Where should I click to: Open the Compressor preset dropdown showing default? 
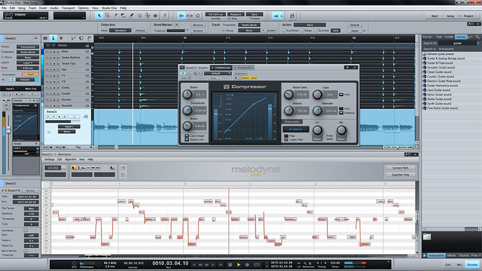tap(218, 74)
